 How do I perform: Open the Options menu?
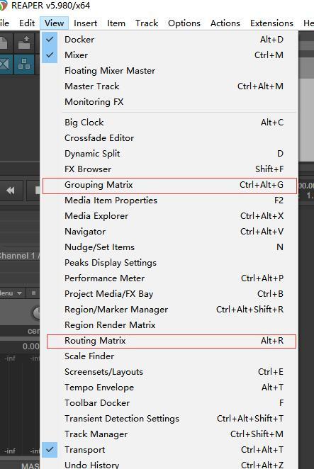pos(184,23)
